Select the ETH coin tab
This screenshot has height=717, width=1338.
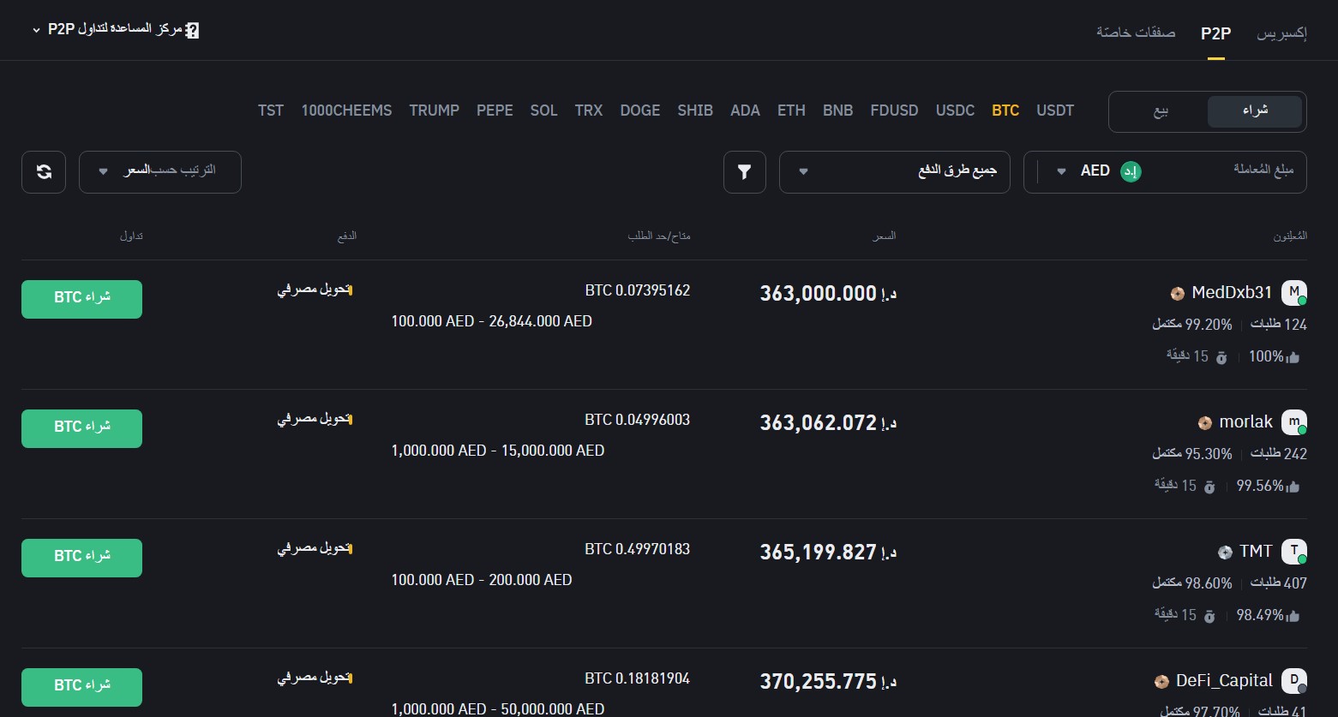pos(791,111)
